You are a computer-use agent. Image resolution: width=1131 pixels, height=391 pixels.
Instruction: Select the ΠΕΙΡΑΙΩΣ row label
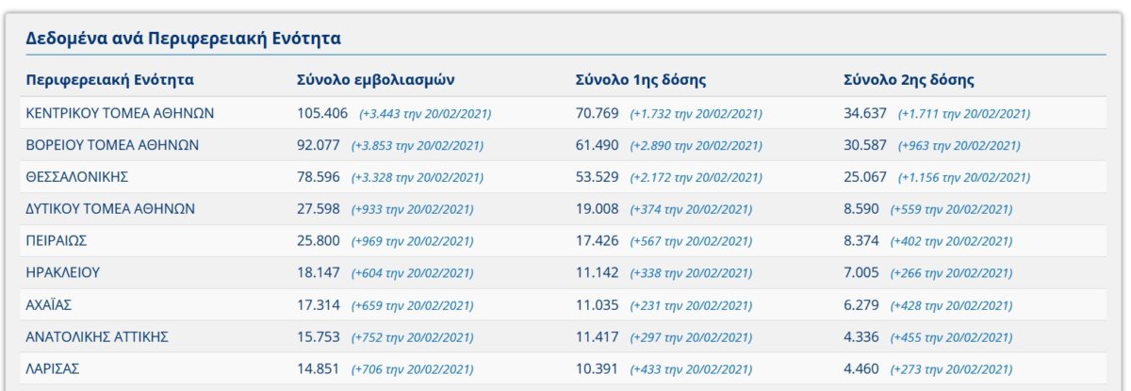tap(57, 241)
